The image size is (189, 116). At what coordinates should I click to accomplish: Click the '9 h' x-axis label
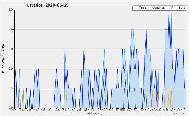click(79, 110)
